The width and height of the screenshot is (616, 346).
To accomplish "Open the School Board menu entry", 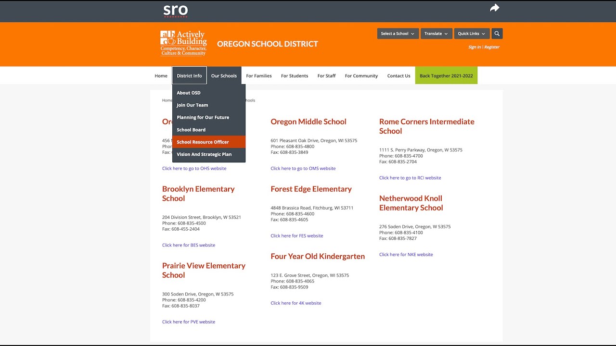I will (209, 130).
